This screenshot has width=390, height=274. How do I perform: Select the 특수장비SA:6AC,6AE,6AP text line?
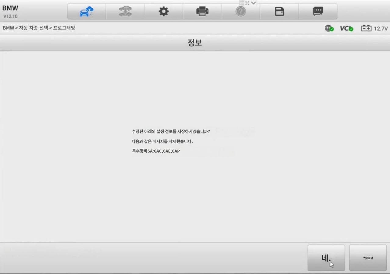pyautogui.click(x=156, y=151)
